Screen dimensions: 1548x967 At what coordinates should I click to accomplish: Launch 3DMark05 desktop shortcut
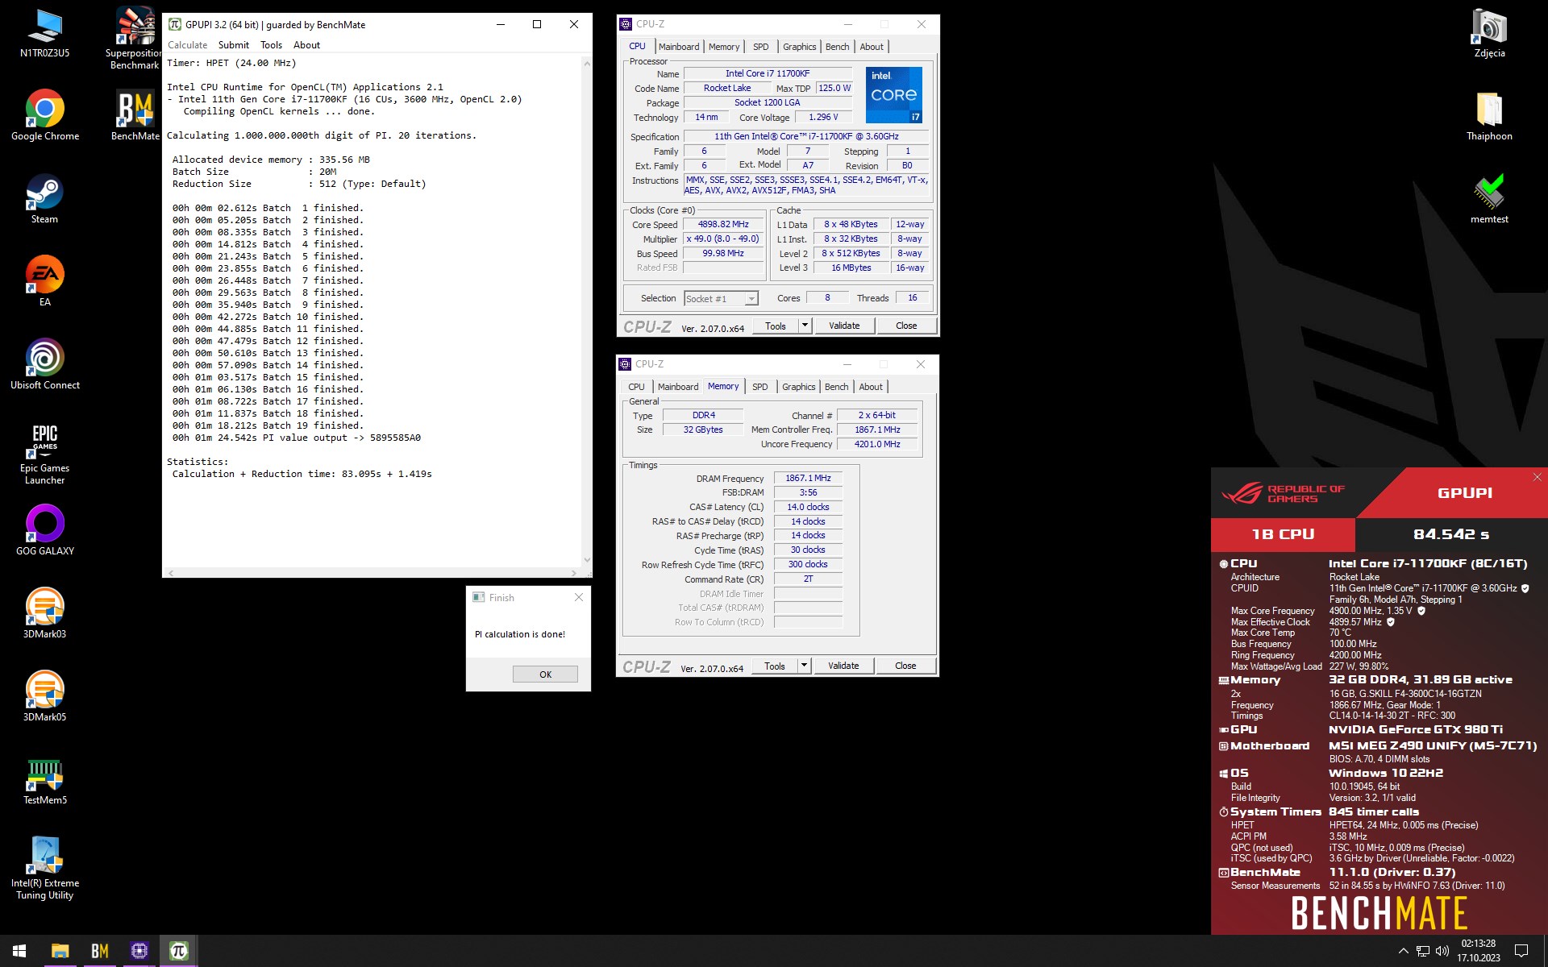tap(45, 696)
